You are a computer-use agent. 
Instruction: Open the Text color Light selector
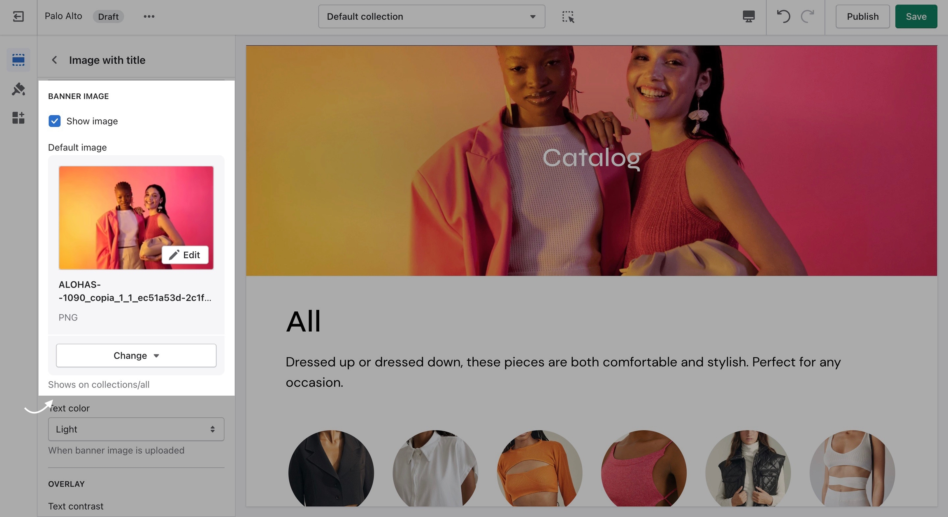136,429
